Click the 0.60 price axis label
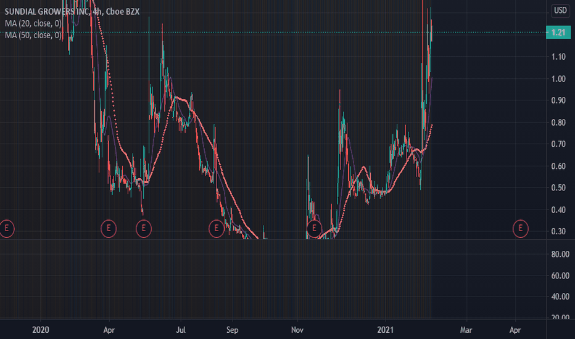Image resolution: width=575 pixels, height=339 pixels. 558,166
